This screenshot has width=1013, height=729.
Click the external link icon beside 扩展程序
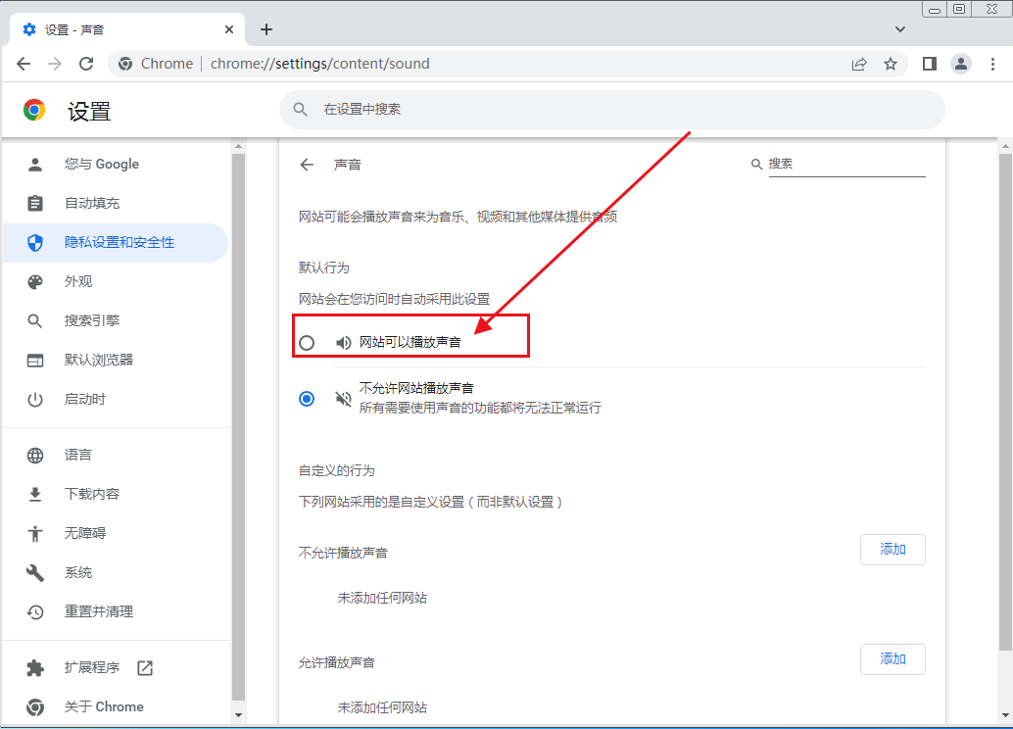click(x=145, y=667)
